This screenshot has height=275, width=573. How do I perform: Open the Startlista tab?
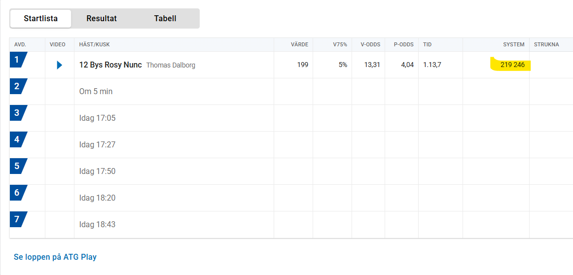point(40,19)
